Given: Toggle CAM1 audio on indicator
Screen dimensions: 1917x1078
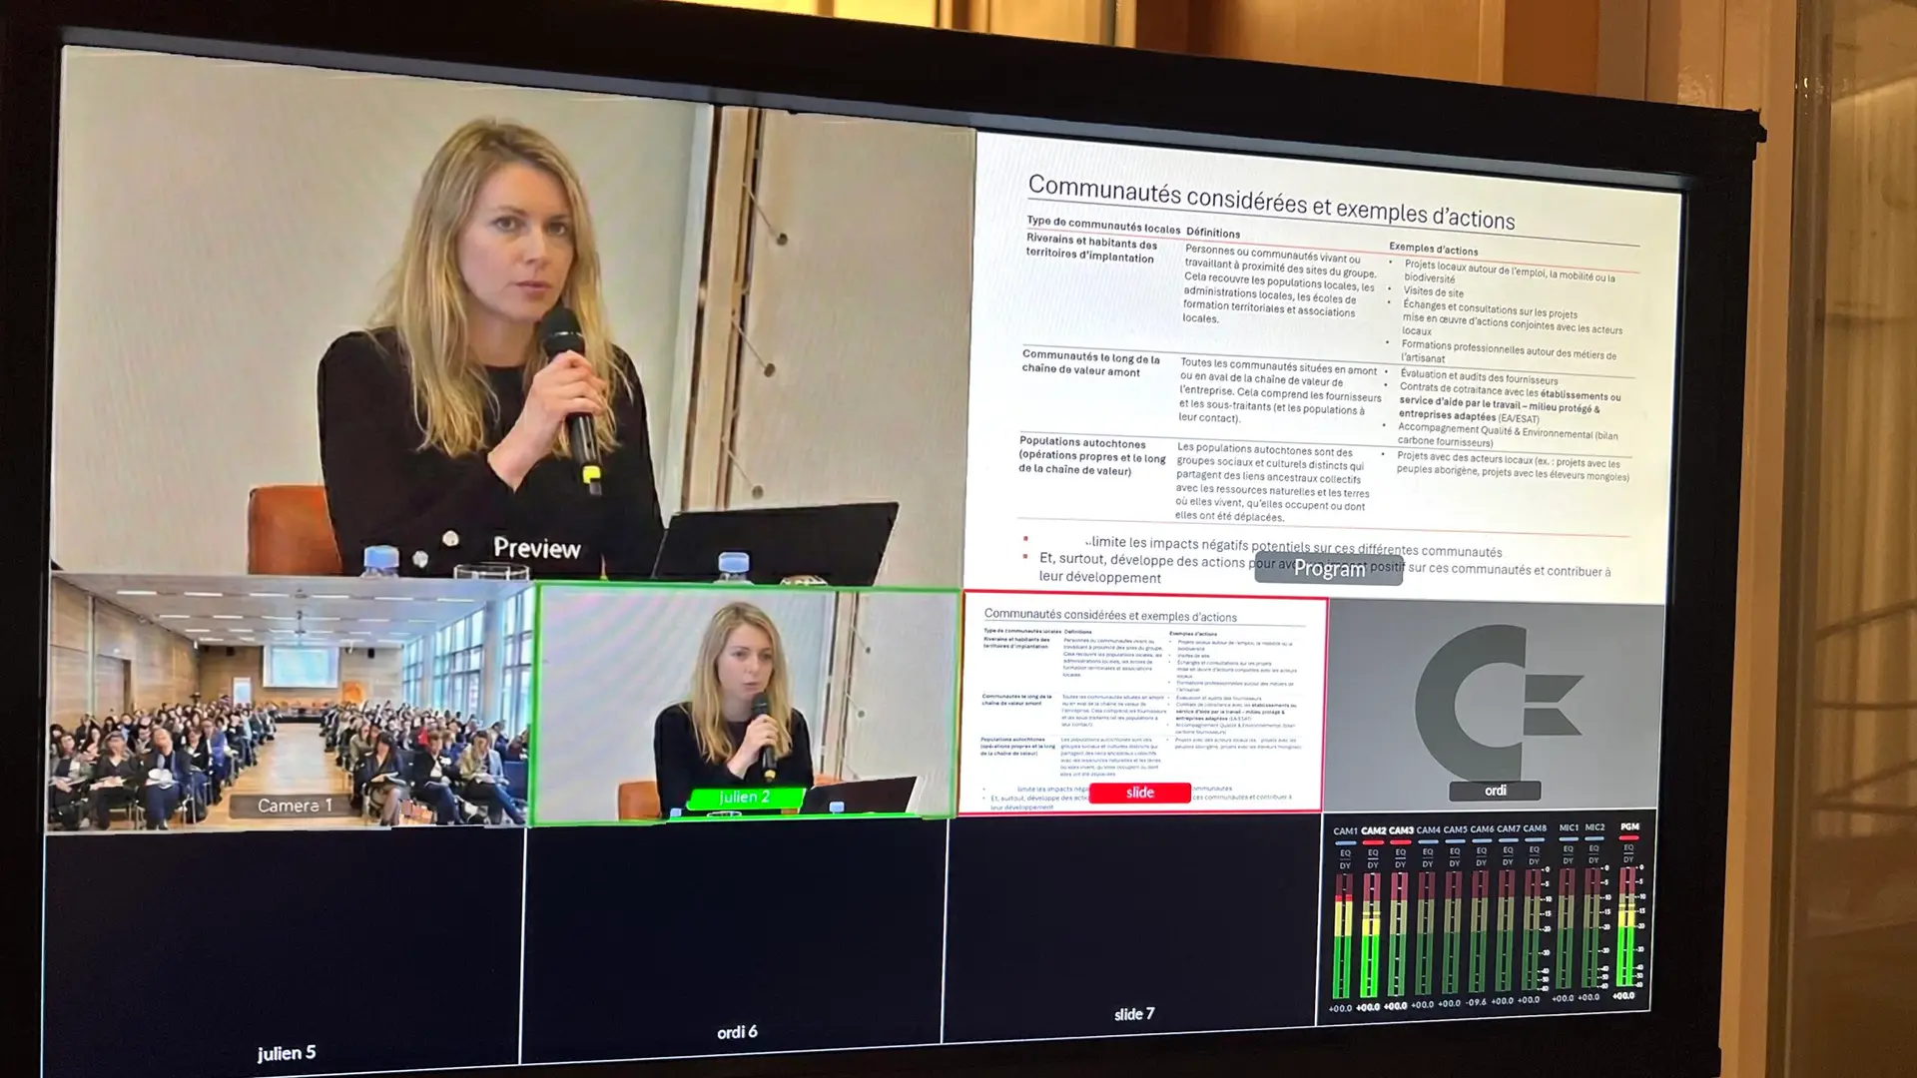Looking at the screenshot, I should point(1345,842).
